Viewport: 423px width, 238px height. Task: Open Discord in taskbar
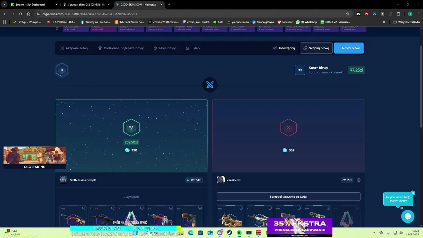point(220,233)
